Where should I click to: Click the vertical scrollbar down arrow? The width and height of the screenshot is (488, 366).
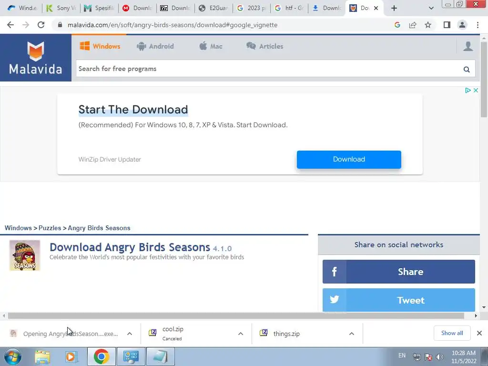(x=484, y=307)
